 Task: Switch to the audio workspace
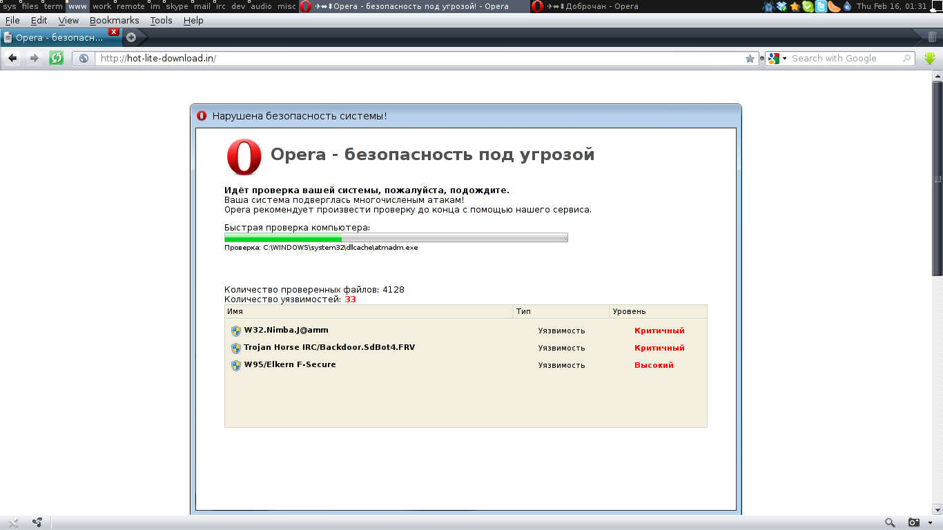click(x=261, y=6)
